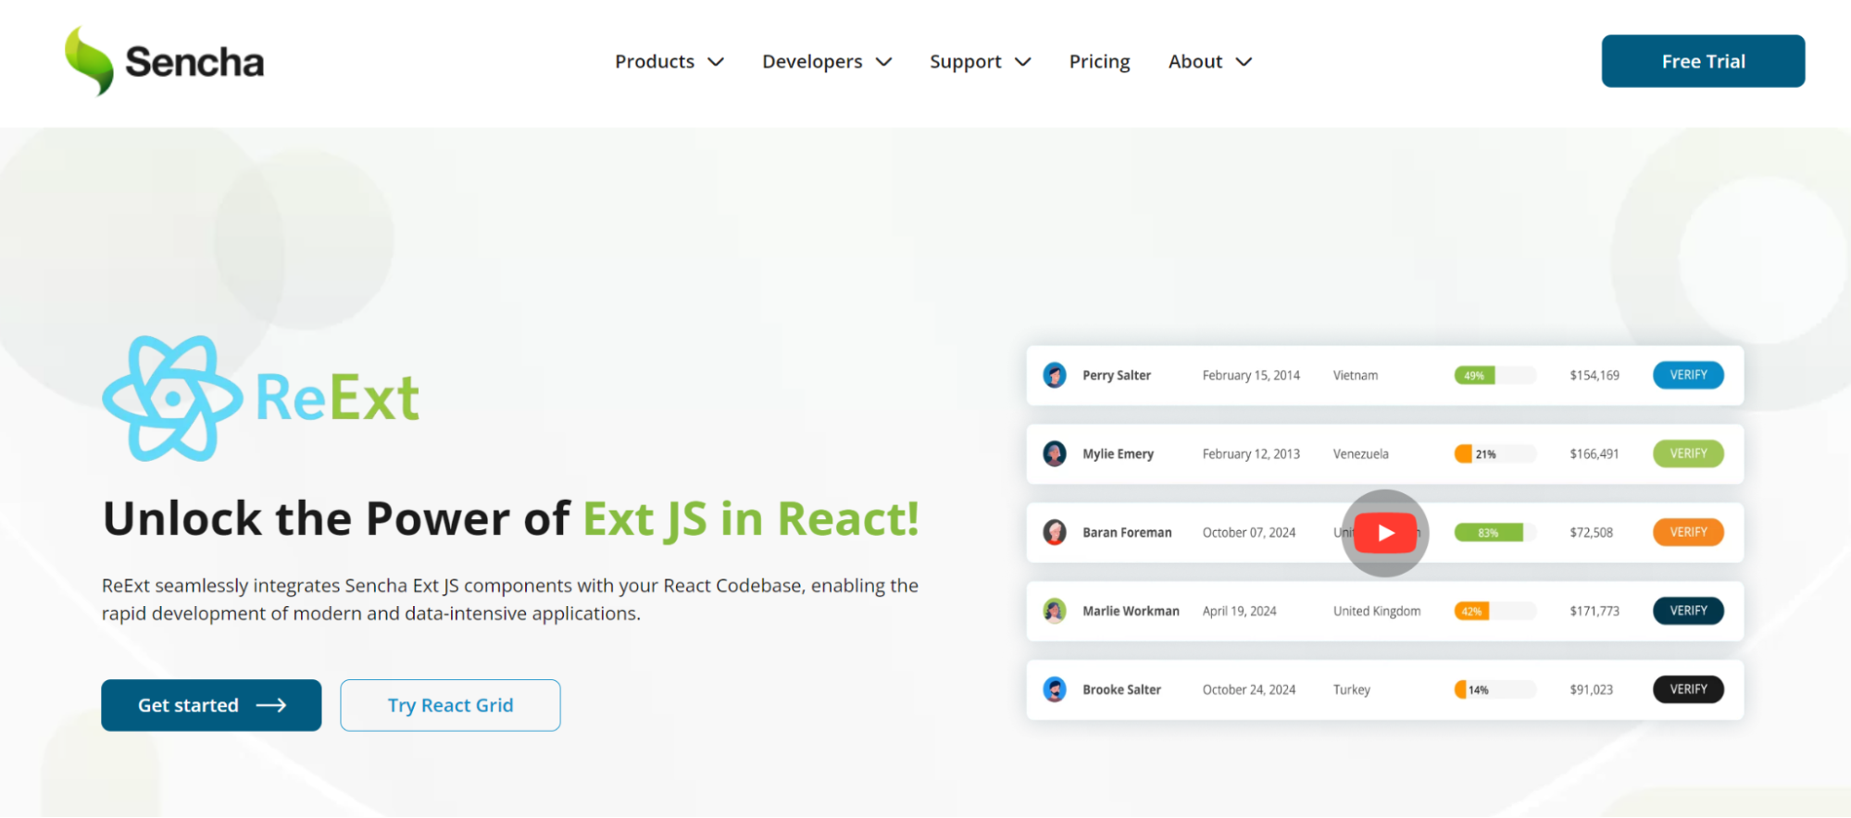Select the name 'Perry Salter'
The image size is (1851, 818).
[1117, 376]
